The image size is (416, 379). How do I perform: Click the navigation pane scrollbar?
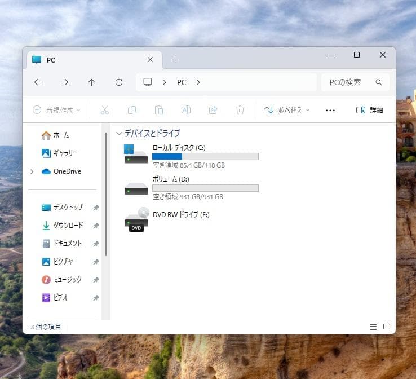coord(106,194)
